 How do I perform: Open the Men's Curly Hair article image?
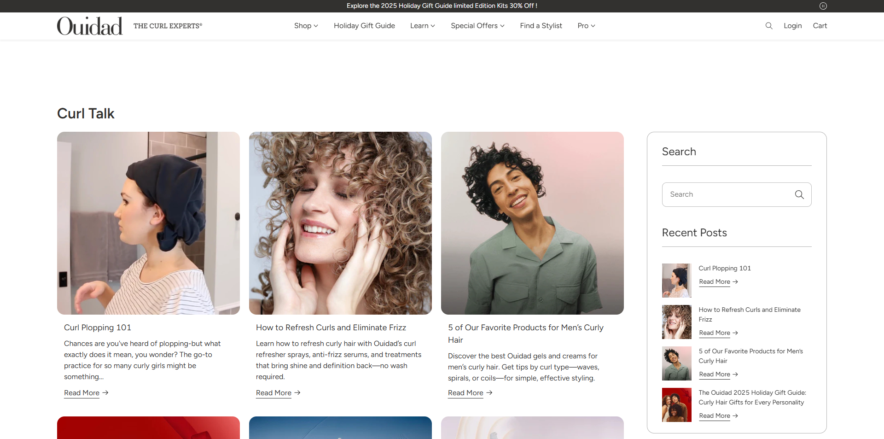pos(532,222)
